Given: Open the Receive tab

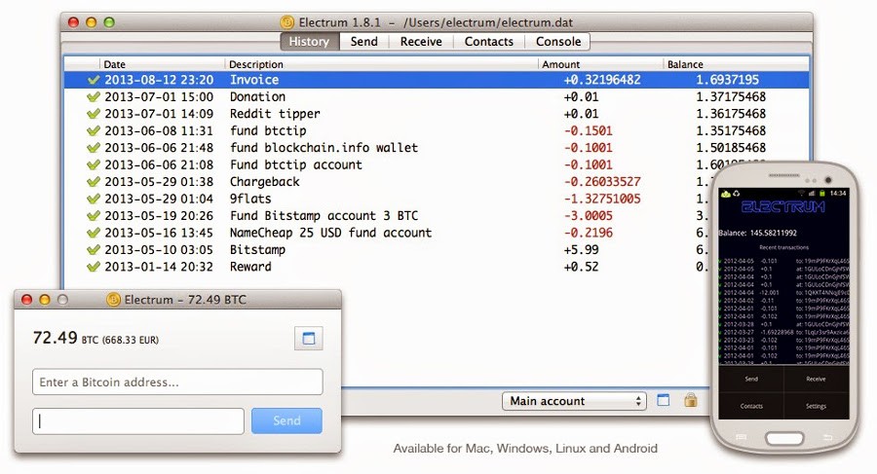Looking at the screenshot, I should coord(421,41).
